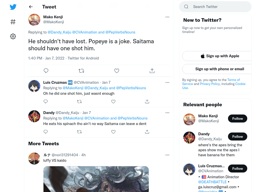The image size is (256, 192).
Task: Reply to Luis Cruzmas's tweet
Action: [46, 101]
